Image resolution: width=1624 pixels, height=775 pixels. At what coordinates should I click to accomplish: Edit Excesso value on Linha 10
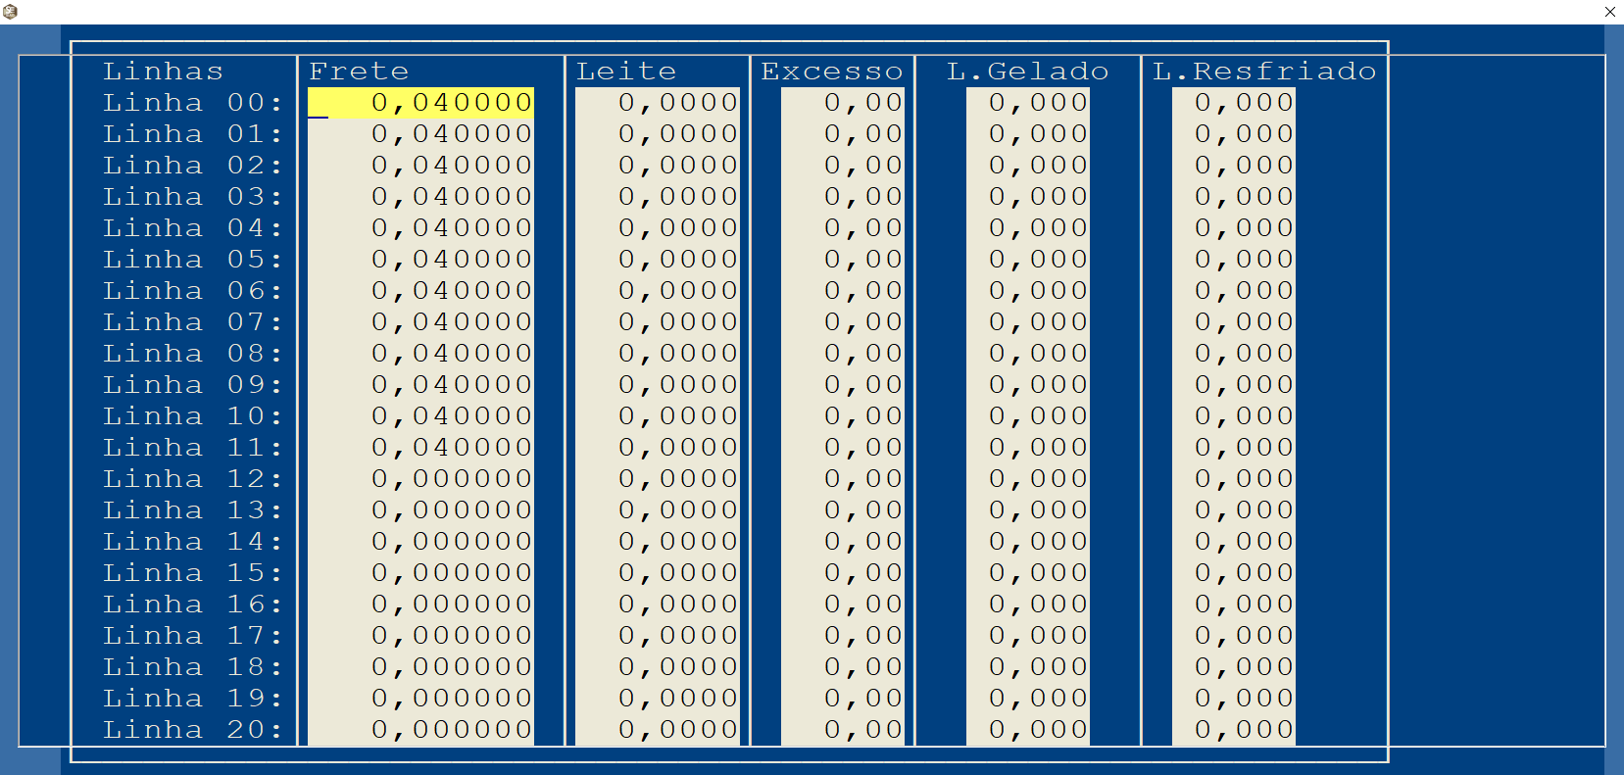point(843,416)
